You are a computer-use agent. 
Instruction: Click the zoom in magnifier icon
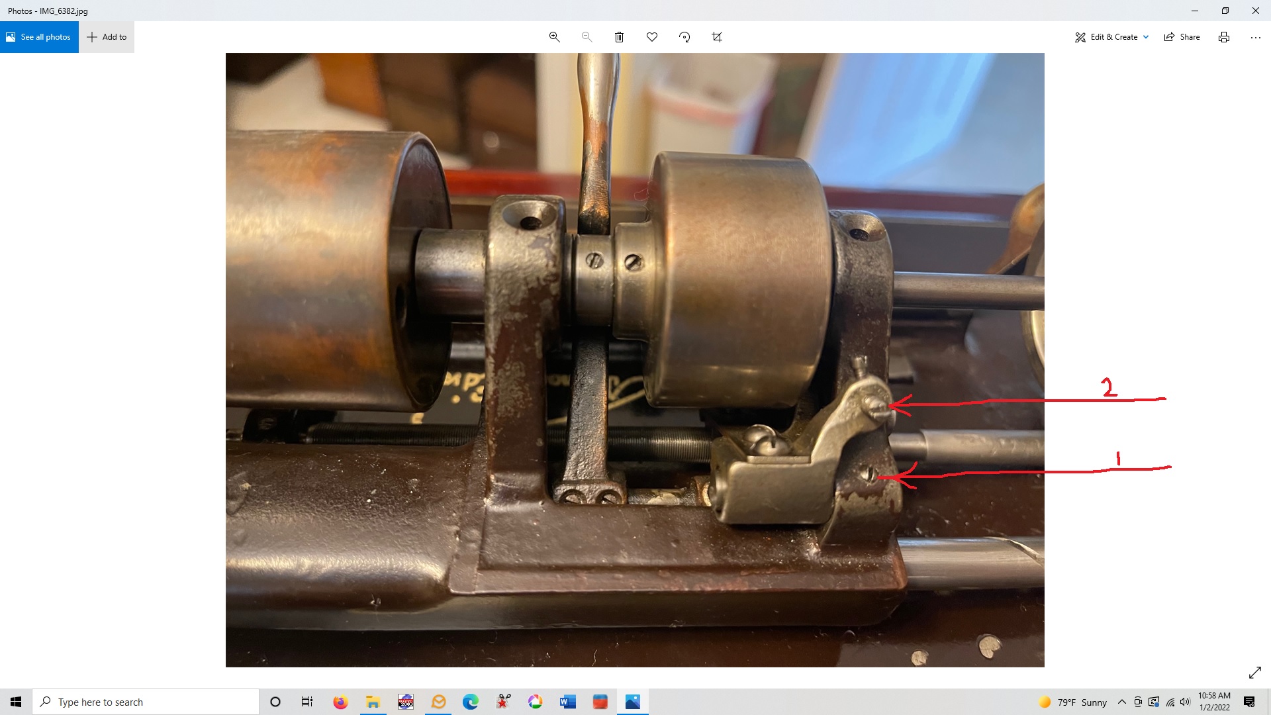click(x=554, y=37)
